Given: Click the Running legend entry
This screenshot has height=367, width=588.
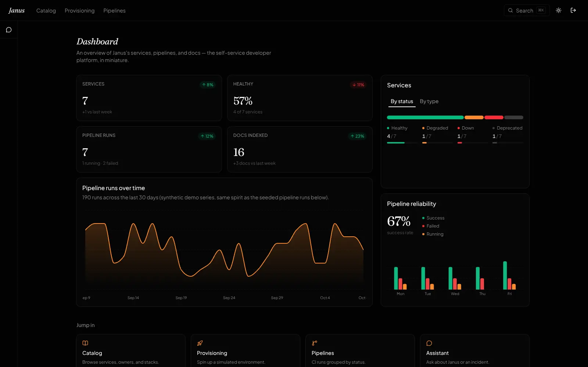Looking at the screenshot, I should tap(433, 234).
